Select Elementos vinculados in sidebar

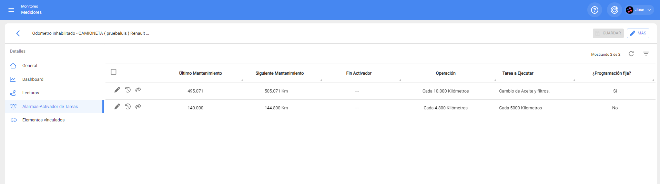coord(43,120)
